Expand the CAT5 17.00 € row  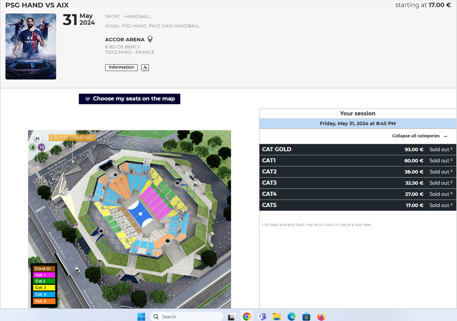pos(357,205)
